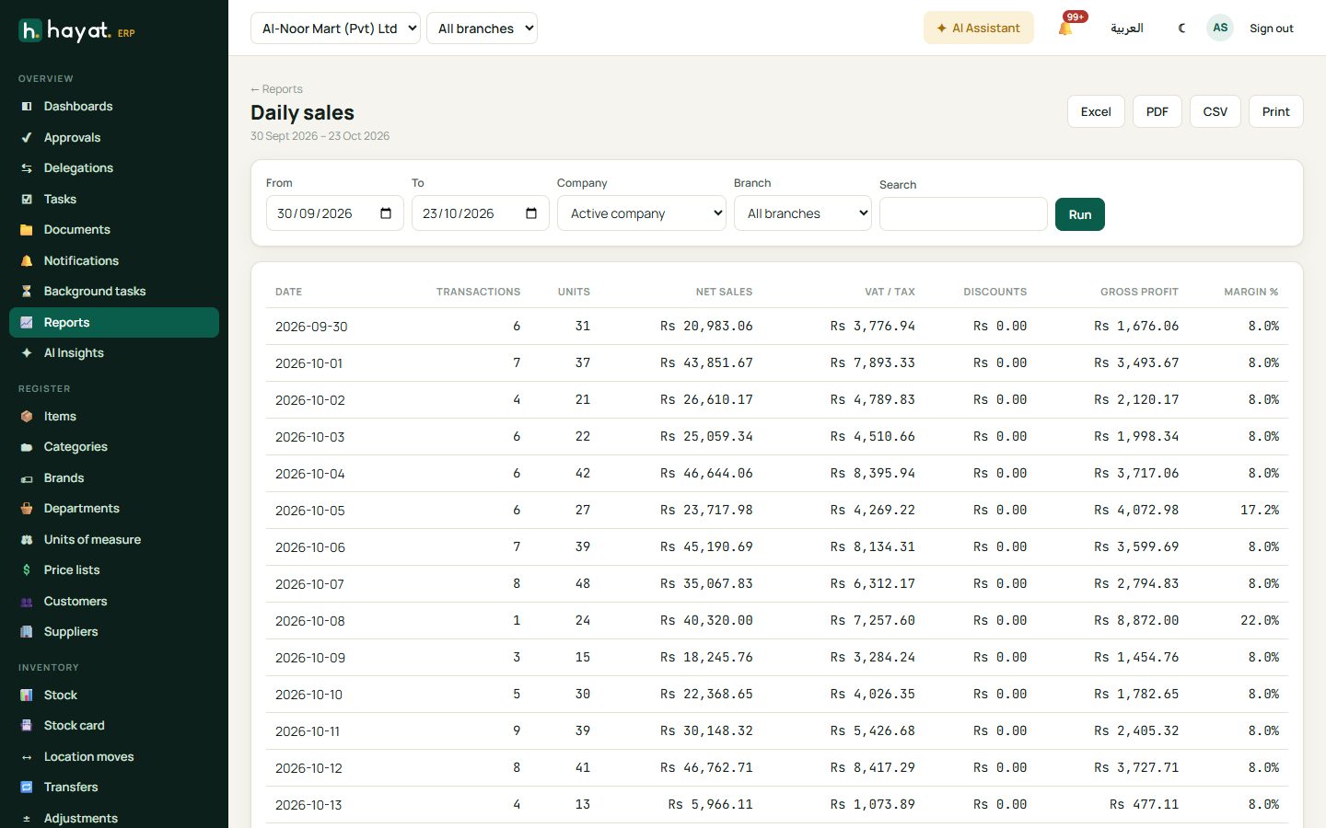Export report to Excel

(1096, 111)
